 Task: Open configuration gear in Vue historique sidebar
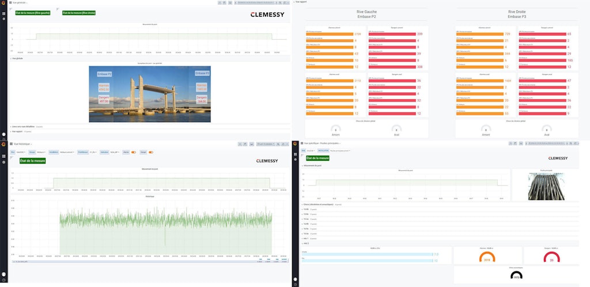tap(4, 162)
